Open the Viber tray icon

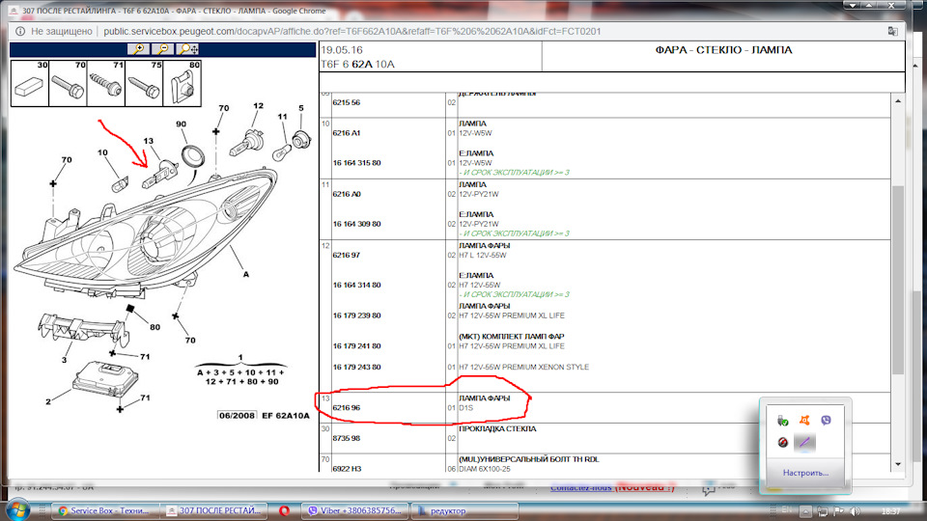pyautogui.click(x=826, y=421)
